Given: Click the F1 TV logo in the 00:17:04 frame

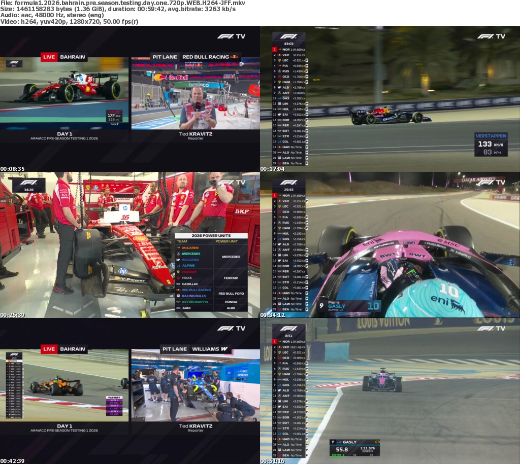Looking at the screenshot, I should (x=491, y=36).
